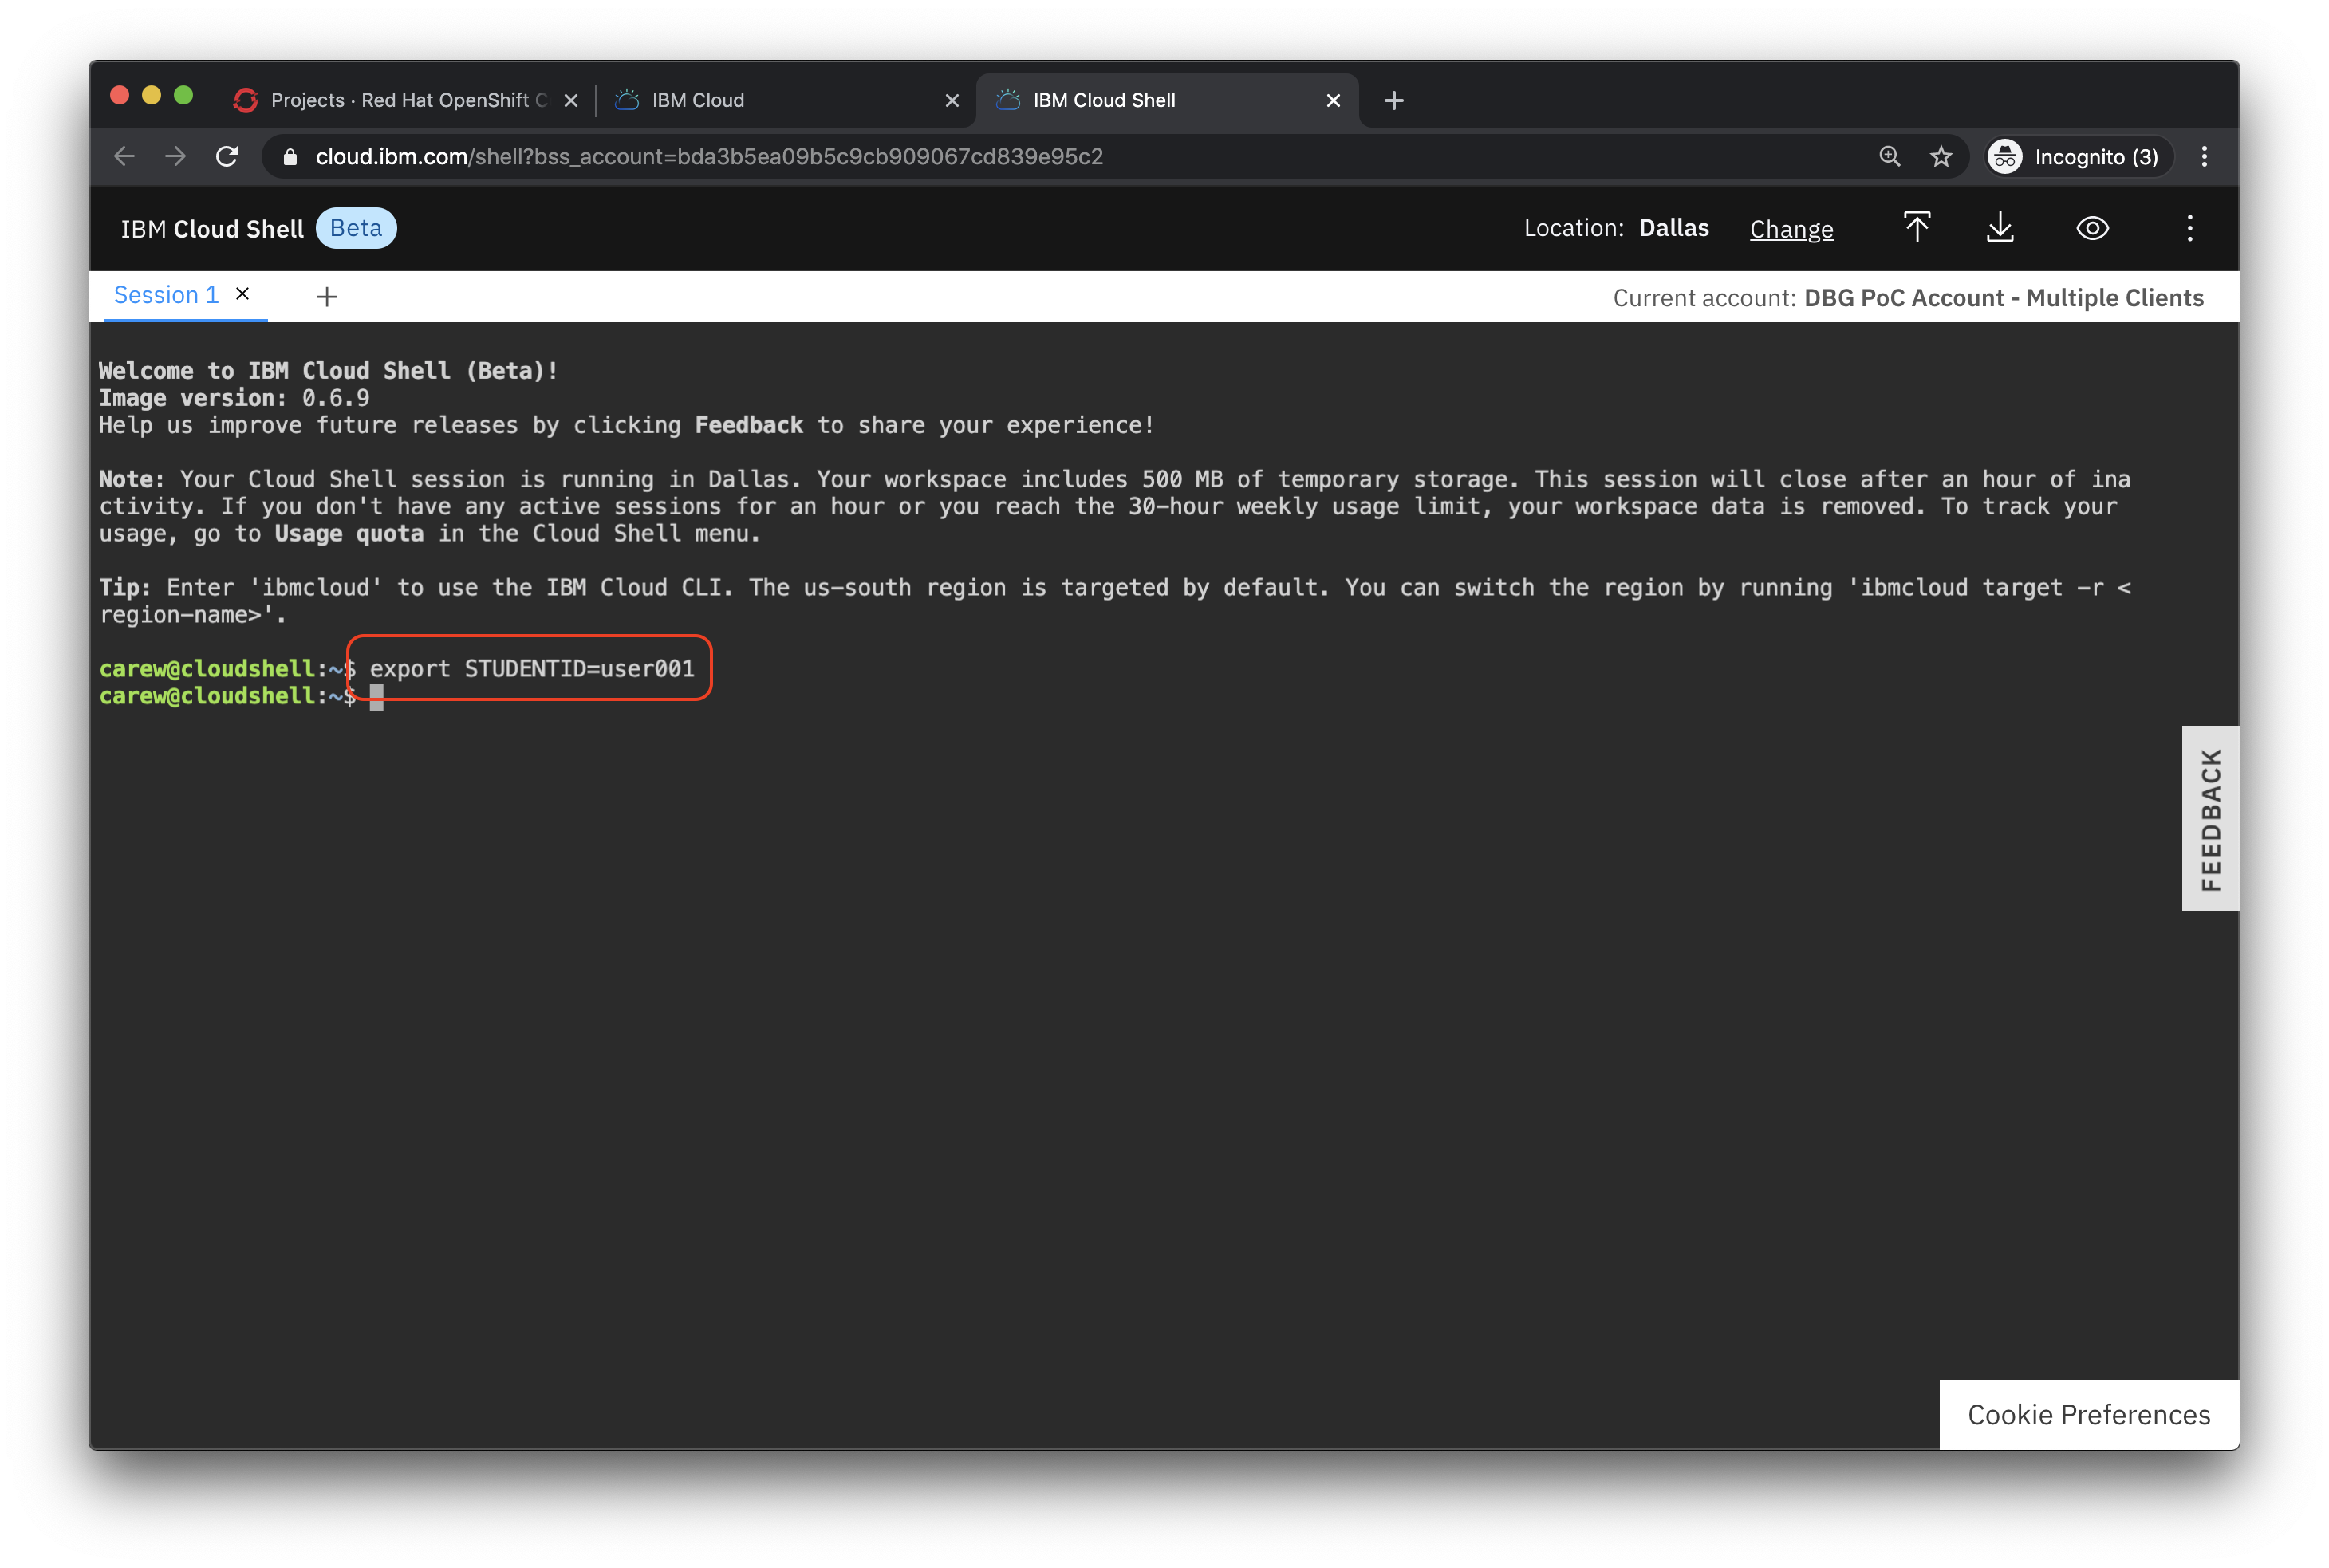Click the Incognito profile indicator
This screenshot has height=1568, width=2329.
point(2078,157)
